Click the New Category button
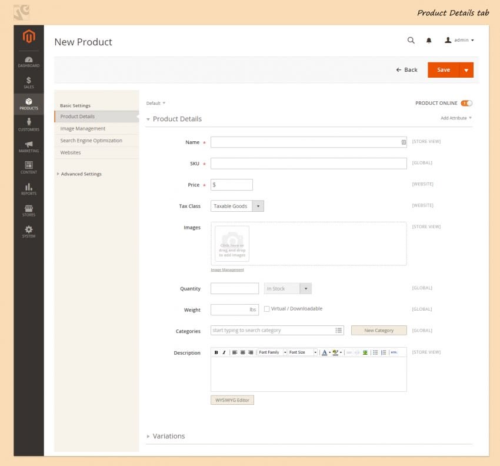The height and width of the screenshot is (466, 500). pyautogui.click(x=379, y=331)
